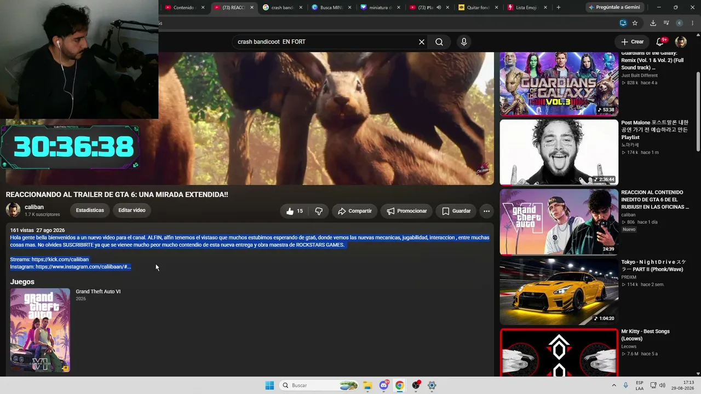Switch to the 'crash bandi' tab
This screenshot has width=701, height=394.
point(283,8)
